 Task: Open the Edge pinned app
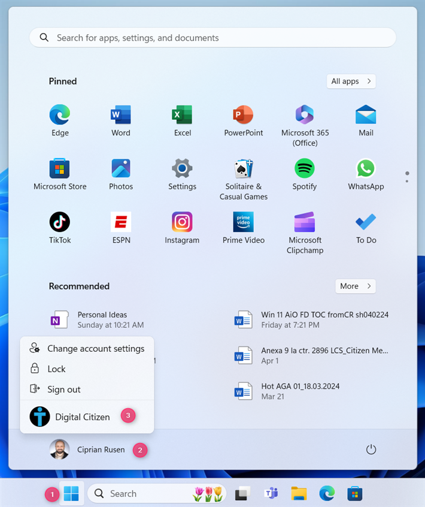coord(60,120)
